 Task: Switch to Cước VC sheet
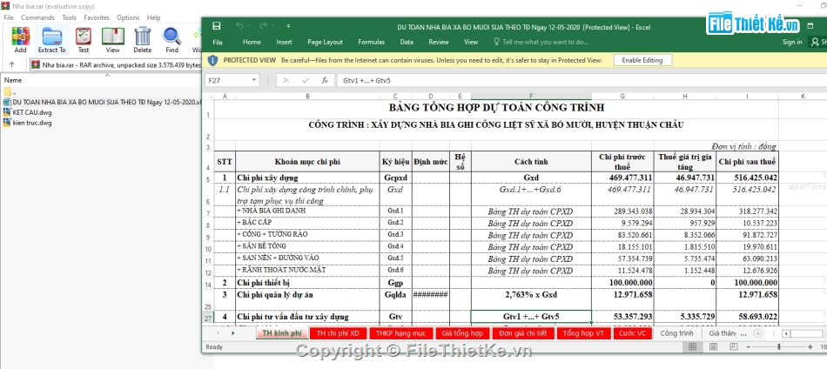(x=632, y=333)
